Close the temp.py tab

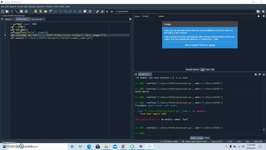tap(13, 19)
